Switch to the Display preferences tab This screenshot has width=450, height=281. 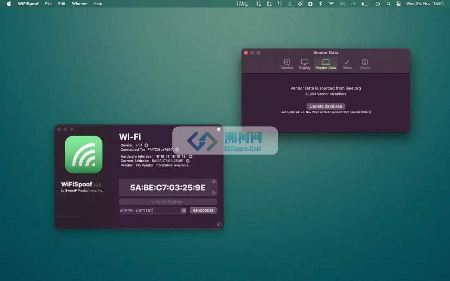point(304,64)
